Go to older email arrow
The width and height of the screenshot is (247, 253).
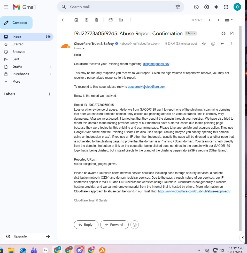[x=218, y=20]
